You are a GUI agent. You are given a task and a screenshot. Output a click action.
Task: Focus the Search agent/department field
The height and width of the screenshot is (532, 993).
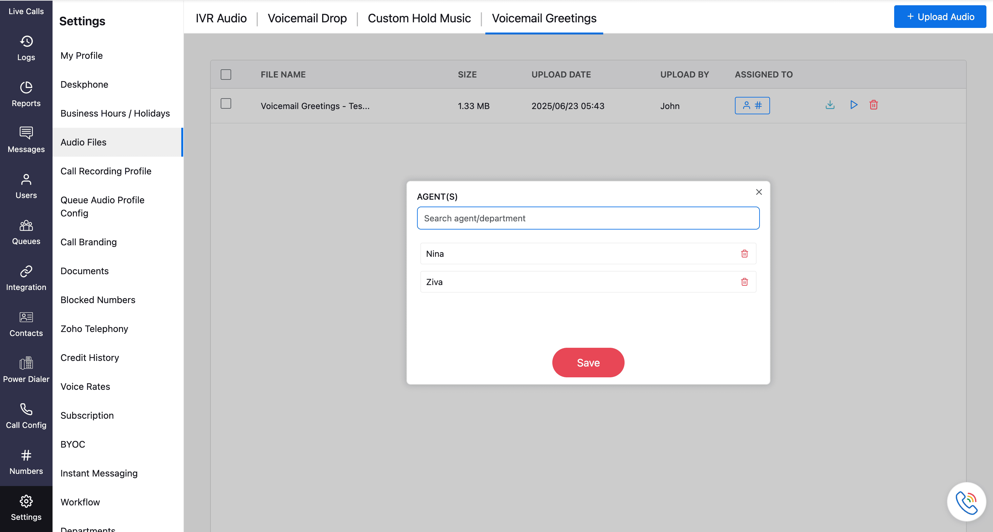point(588,218)
